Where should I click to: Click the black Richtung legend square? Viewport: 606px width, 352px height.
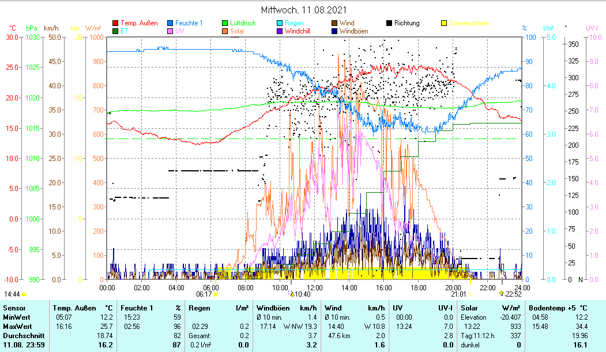click(x=389, y=24)
